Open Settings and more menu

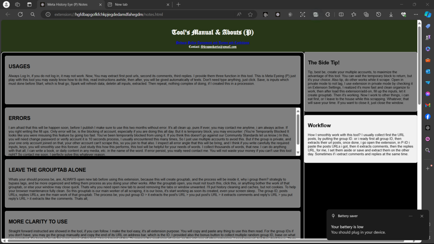(416, 14)
